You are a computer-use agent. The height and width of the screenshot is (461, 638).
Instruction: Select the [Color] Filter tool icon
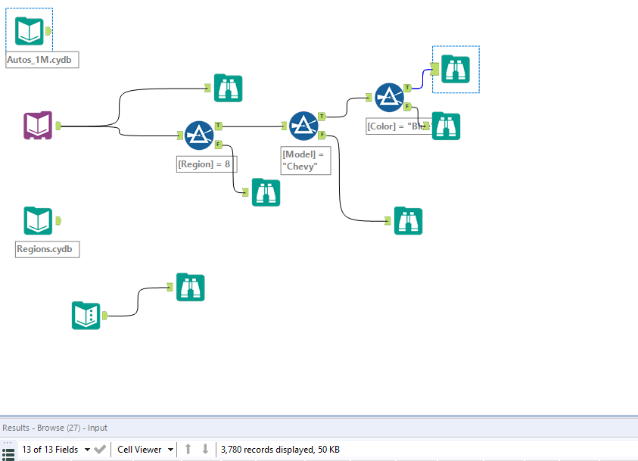389,98
